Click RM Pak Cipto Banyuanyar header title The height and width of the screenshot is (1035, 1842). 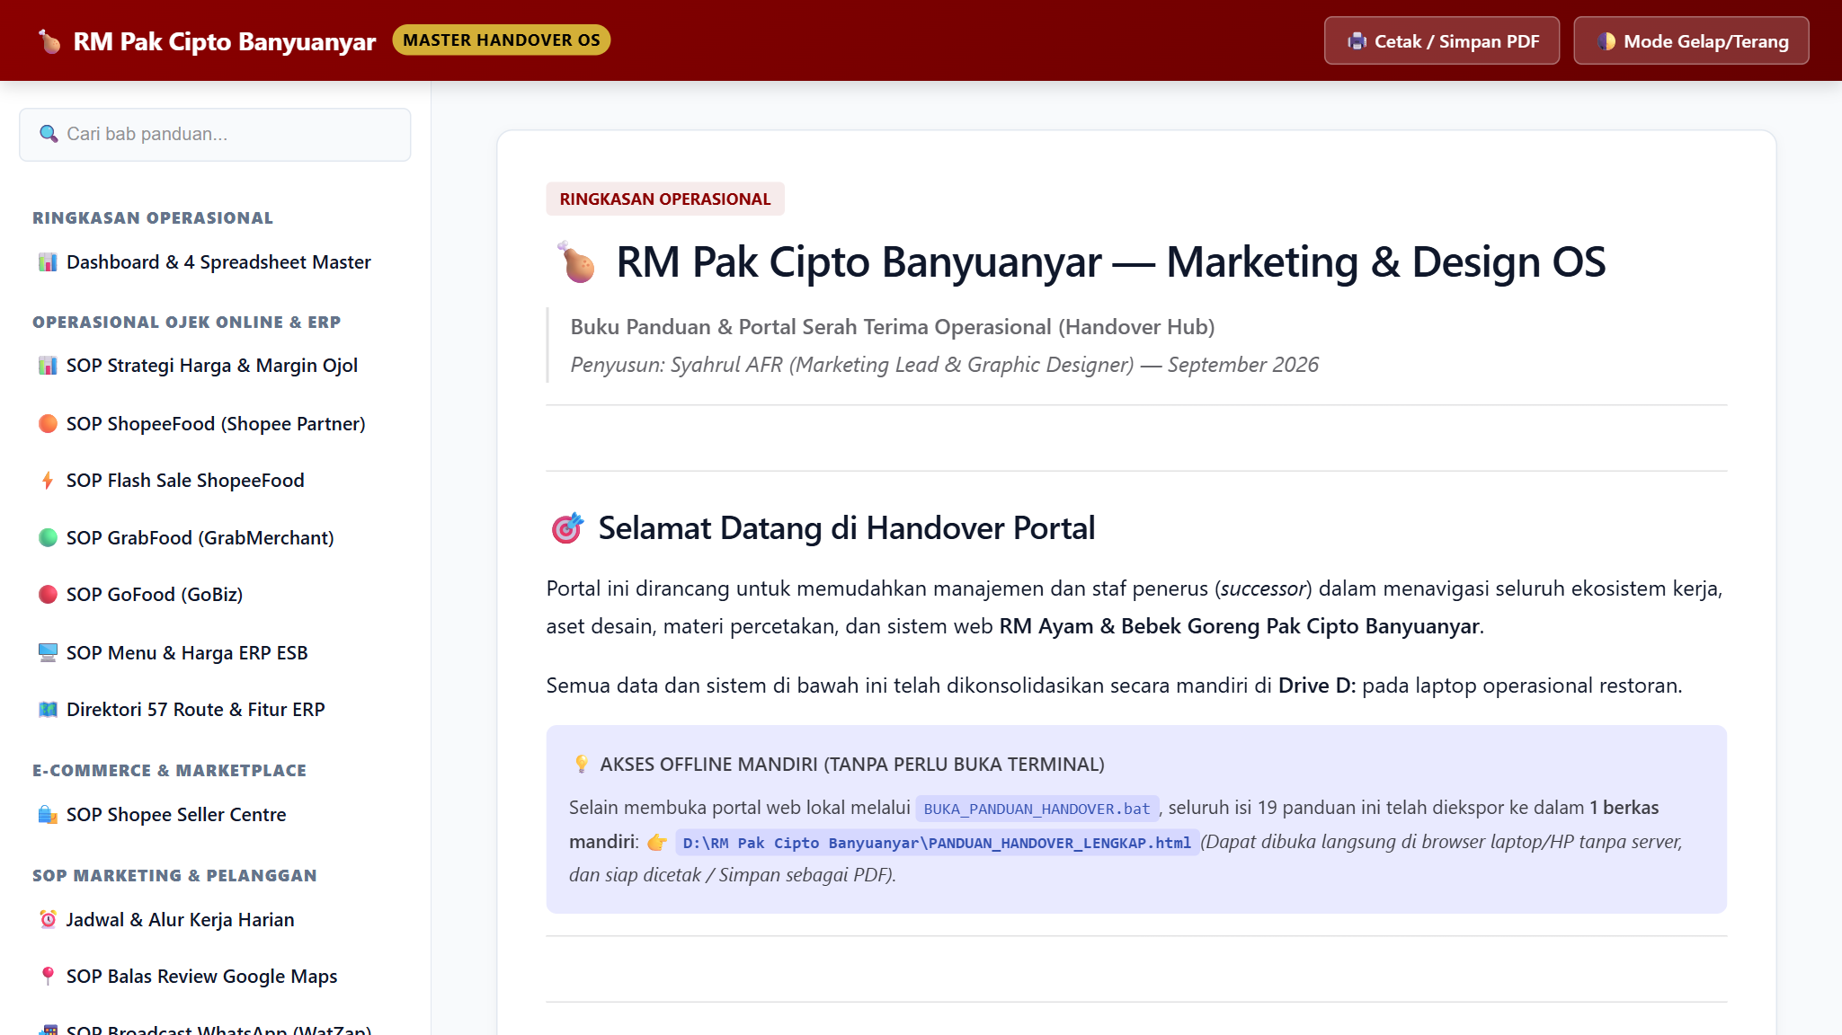(x=225, y=41)
